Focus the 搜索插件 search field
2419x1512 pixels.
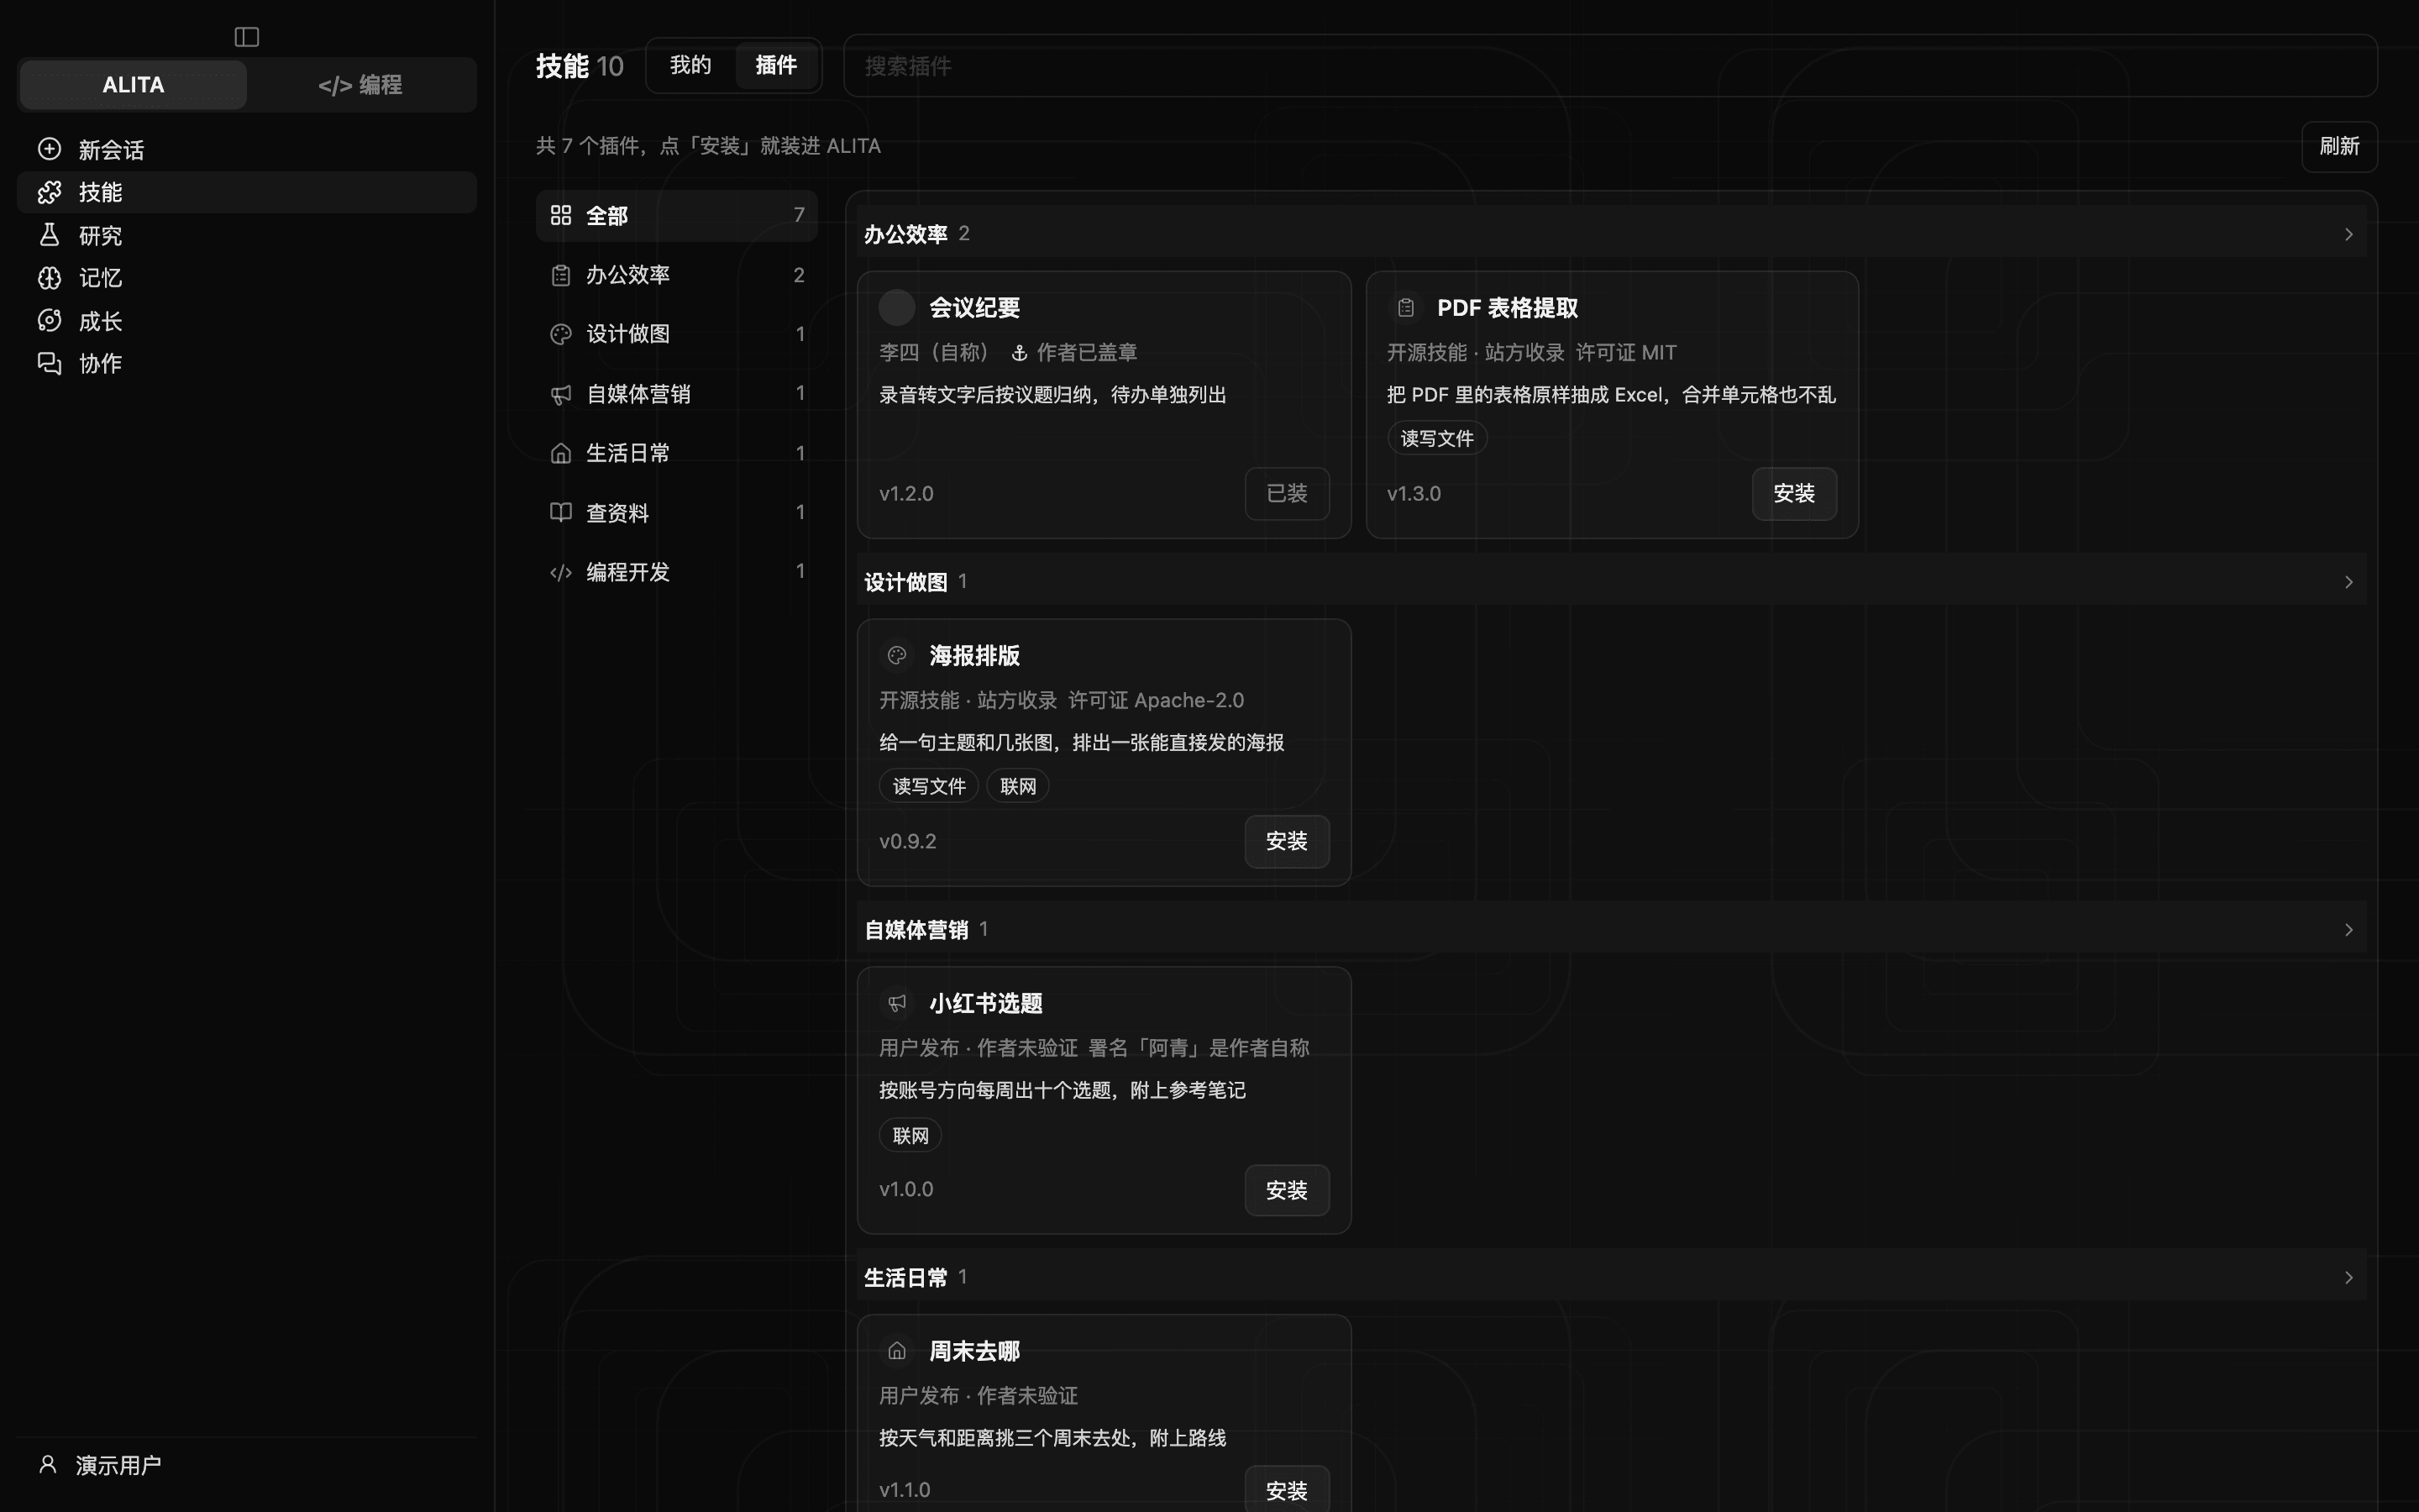click(1609, 66)
